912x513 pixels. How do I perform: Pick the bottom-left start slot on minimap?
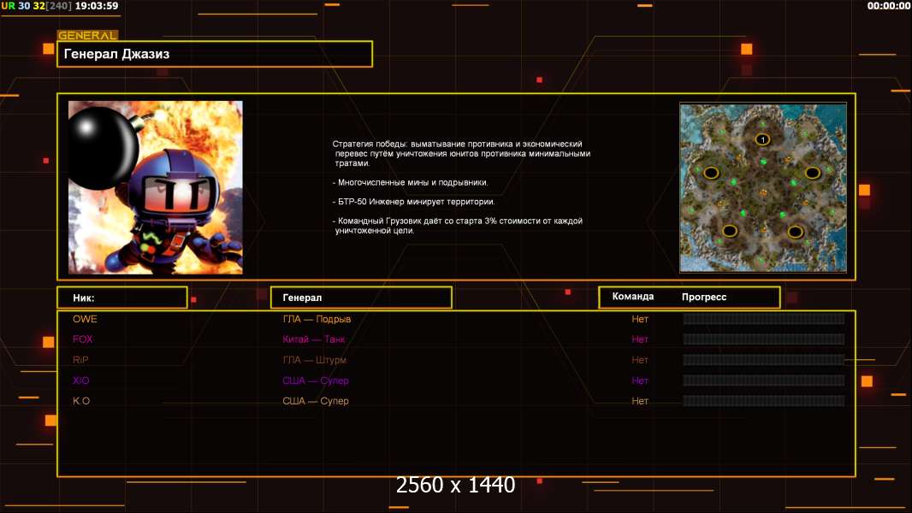pos(729,231)
